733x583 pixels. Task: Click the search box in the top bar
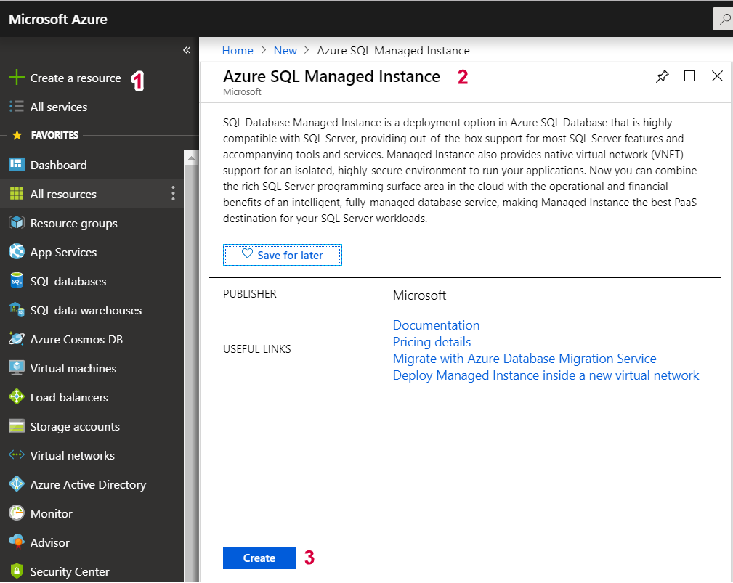[x=723, y=20]
